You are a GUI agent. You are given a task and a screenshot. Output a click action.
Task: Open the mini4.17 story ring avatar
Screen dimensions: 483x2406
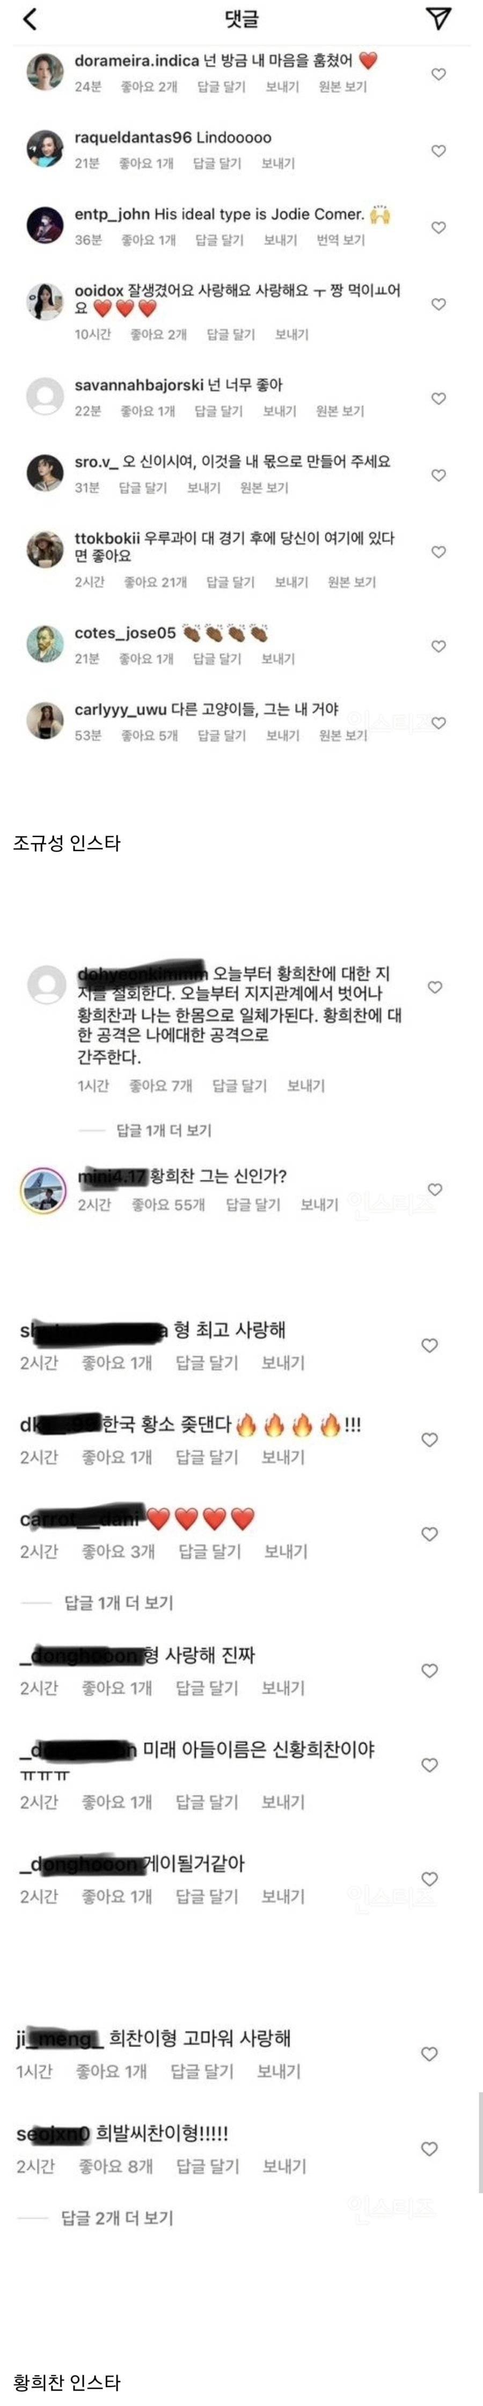(43, 1190)
